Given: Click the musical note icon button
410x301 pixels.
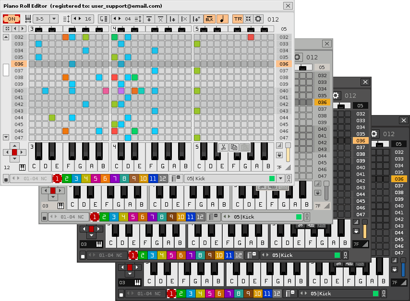Looking at the screenshot, I should [x=222, y=19].
